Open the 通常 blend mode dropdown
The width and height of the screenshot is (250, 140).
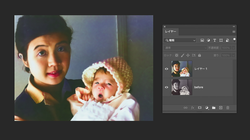[185, 48]
